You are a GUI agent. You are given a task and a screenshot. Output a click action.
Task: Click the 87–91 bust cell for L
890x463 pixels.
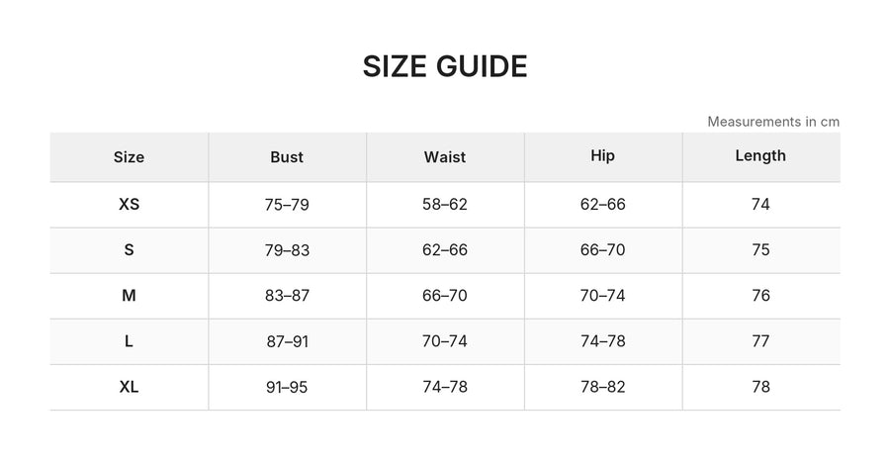point(287,341)
